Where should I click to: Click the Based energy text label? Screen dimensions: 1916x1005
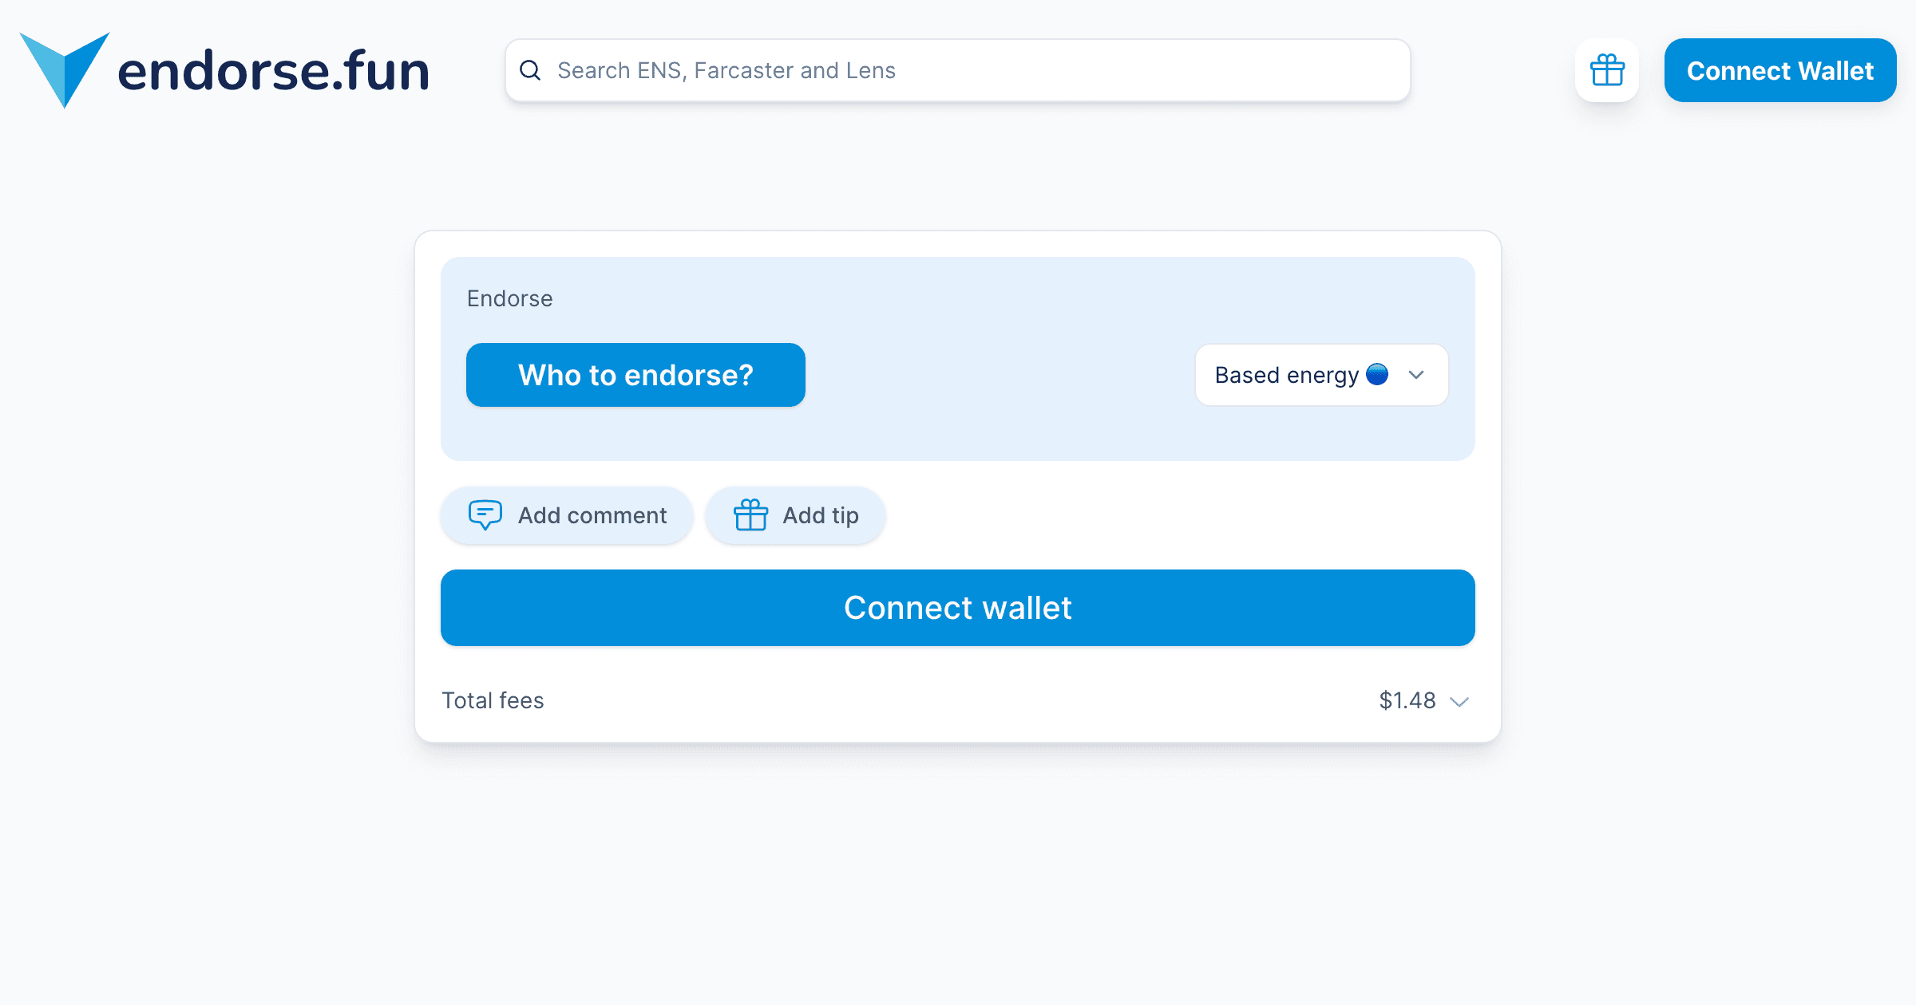pyautogui.click(x=1286, y=375)
